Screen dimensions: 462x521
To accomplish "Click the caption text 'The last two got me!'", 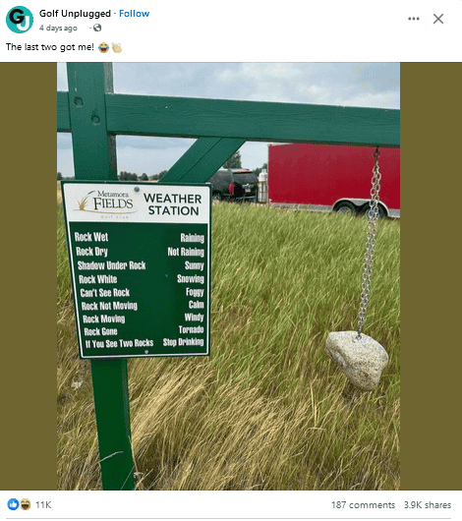I will click(x=50, y=47).
